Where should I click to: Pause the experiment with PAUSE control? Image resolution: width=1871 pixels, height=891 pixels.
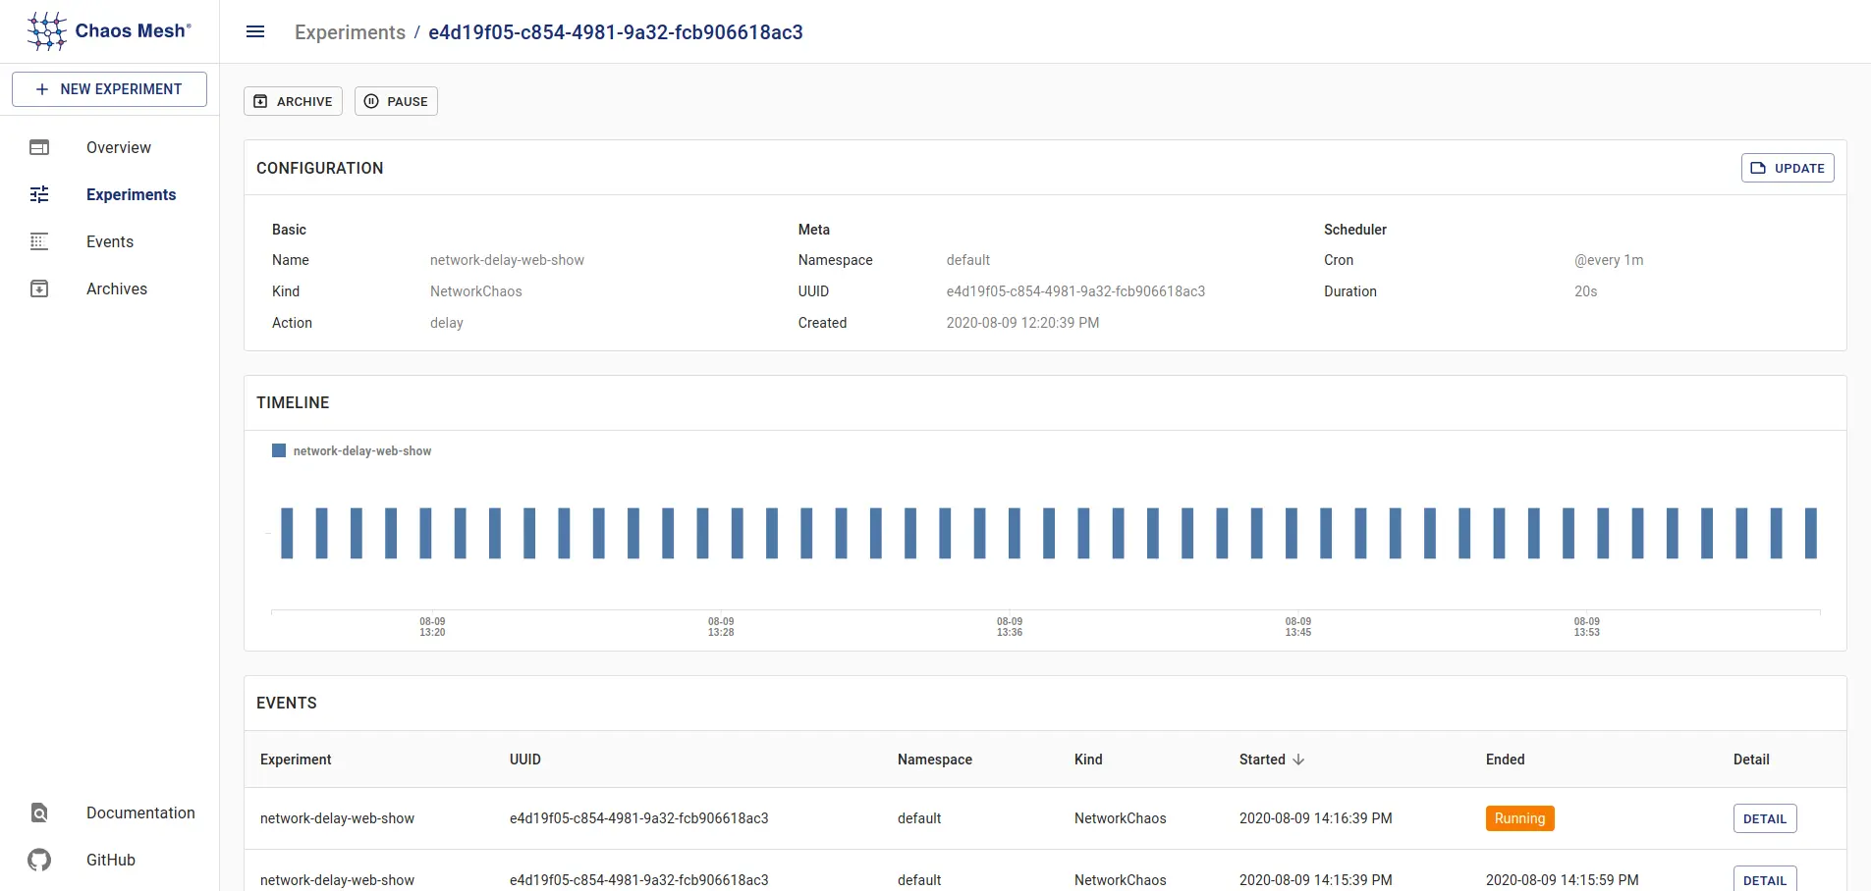pos(396,101)
